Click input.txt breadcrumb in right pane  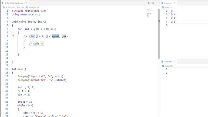[x=168, y=7]
